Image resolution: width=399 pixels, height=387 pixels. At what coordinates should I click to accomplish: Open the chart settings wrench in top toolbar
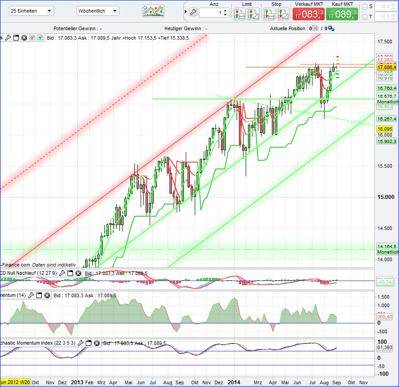pos(193,12)
